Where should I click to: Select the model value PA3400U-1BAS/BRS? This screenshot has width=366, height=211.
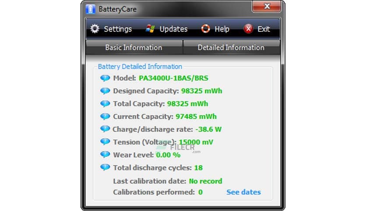[173, 78]
